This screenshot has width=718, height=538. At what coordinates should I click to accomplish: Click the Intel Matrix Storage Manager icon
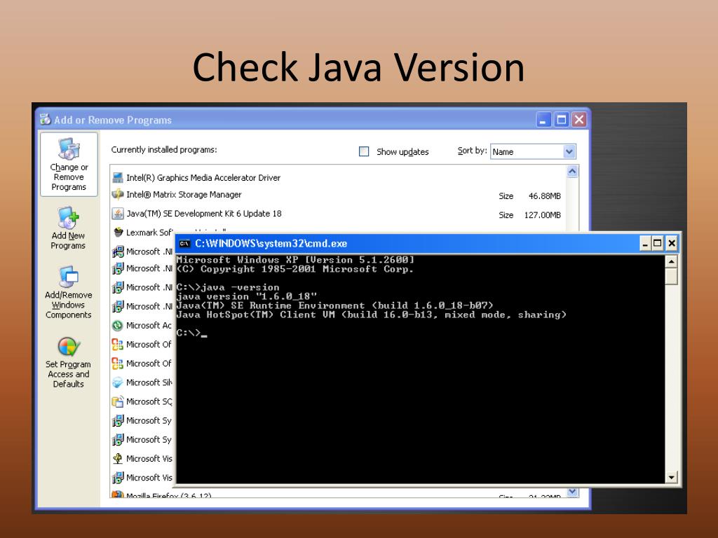118,195
